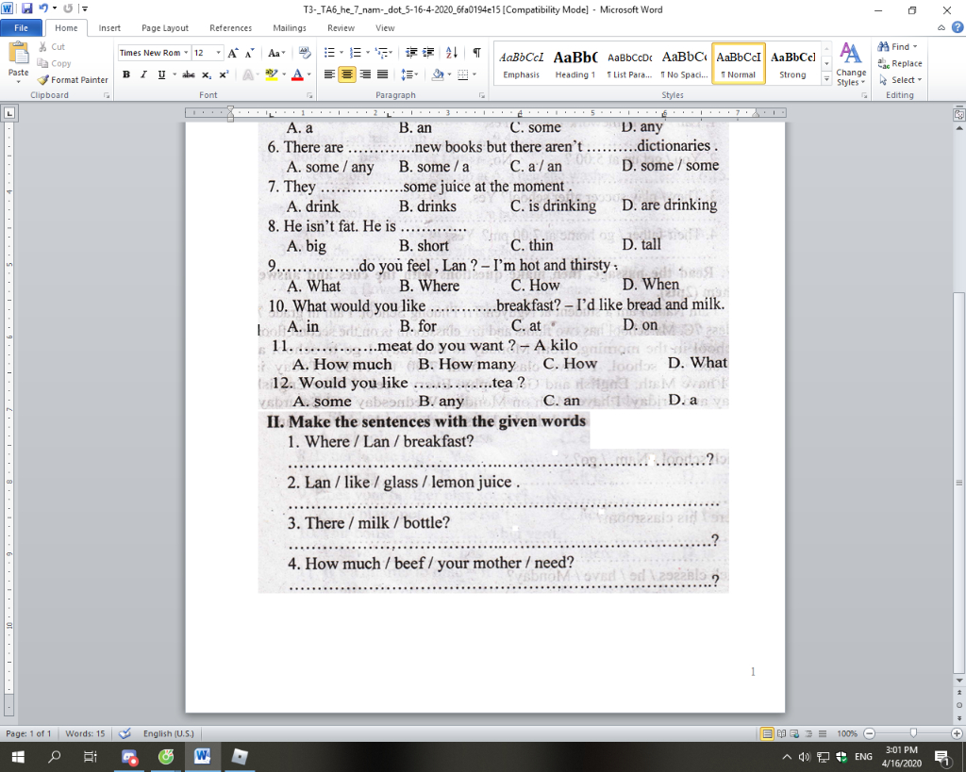Switch to Full Screen Reading view

coord(781,734)
